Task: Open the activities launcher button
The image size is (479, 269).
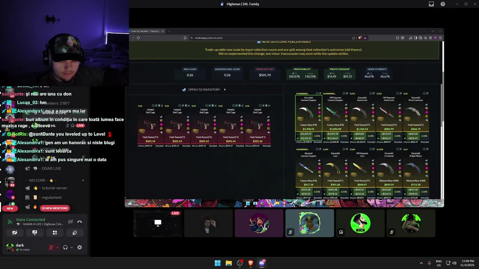Action: [55, 232]
